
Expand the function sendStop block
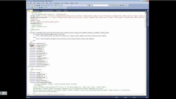point(30,48)
